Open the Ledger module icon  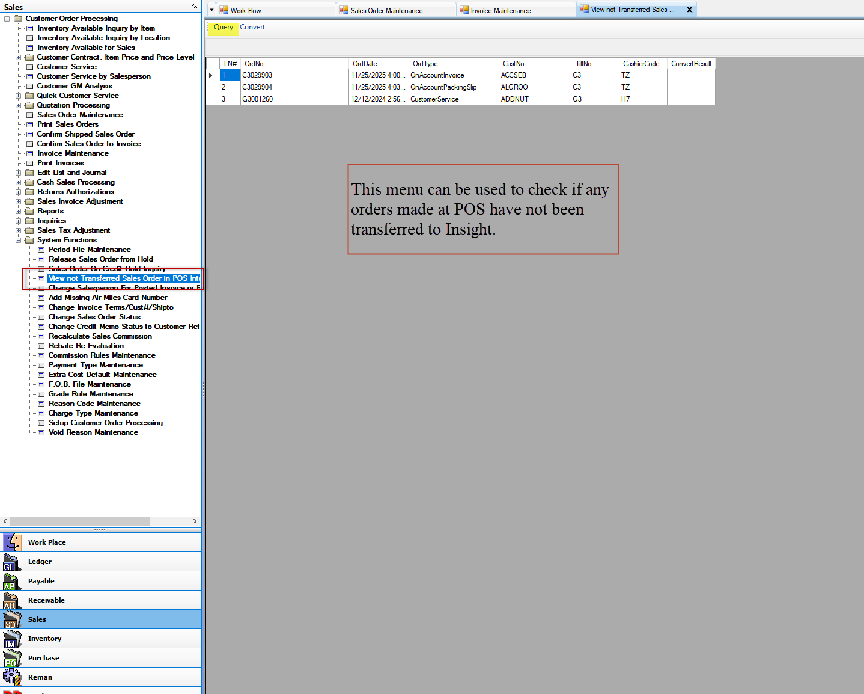[12, 562]
